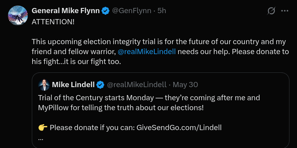Image resolution: width=297 pixels, height=148 pixels.
Task: Click the GiveSendGo.com/Lindell text
Action: (179, 128)
